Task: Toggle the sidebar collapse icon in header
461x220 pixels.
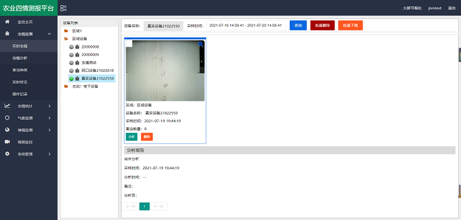Action: click(63, 8)
